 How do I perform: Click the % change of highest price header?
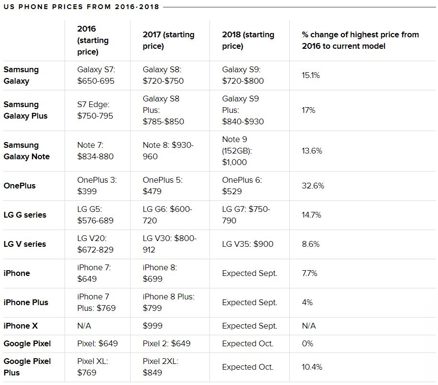[360, 41]
